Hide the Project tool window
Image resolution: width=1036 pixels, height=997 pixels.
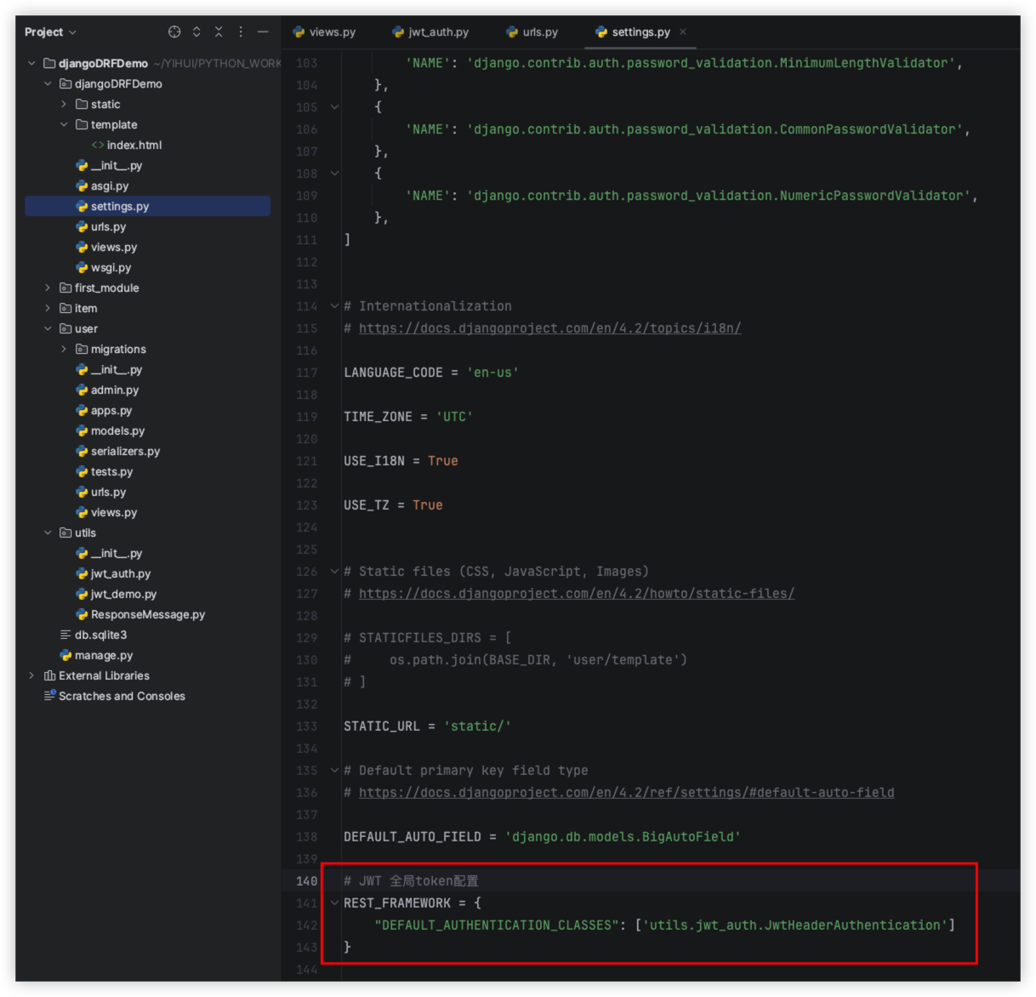coord(263,31)
